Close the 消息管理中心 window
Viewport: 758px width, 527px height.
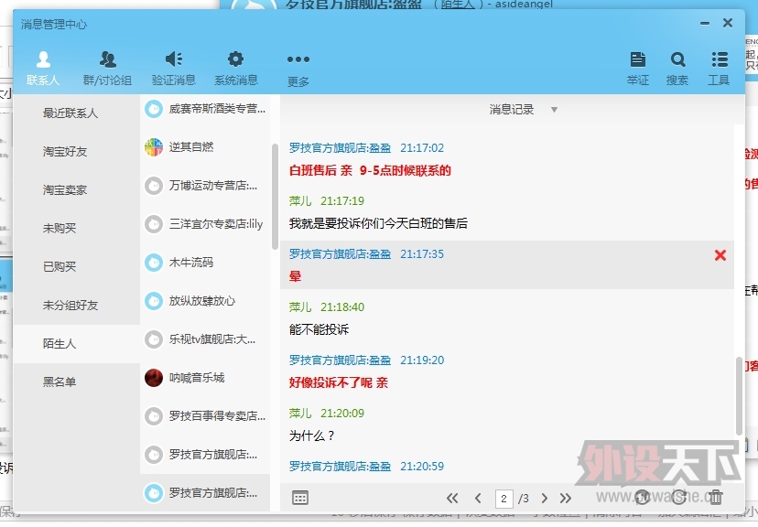click(x=728, y=23)
